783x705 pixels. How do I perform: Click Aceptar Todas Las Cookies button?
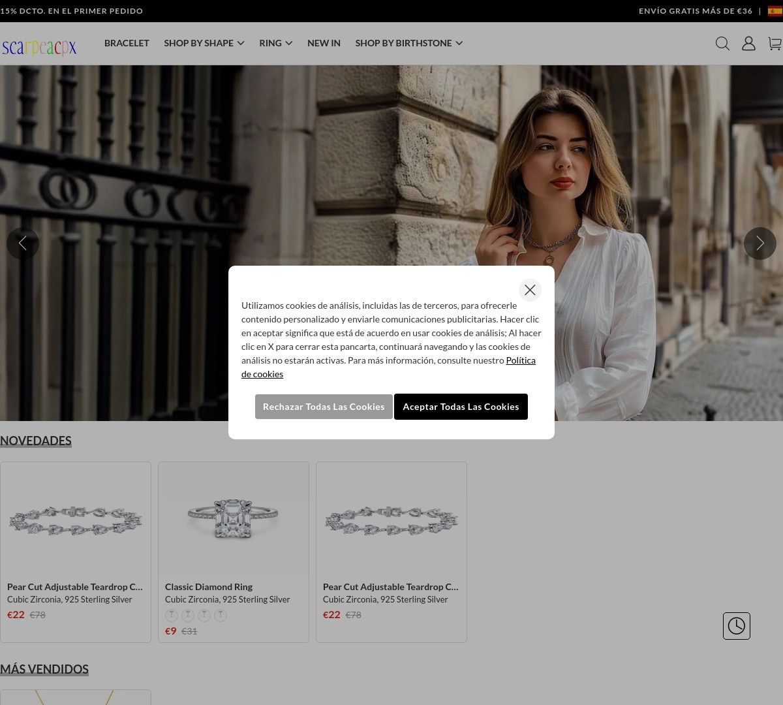click(461, 407)
